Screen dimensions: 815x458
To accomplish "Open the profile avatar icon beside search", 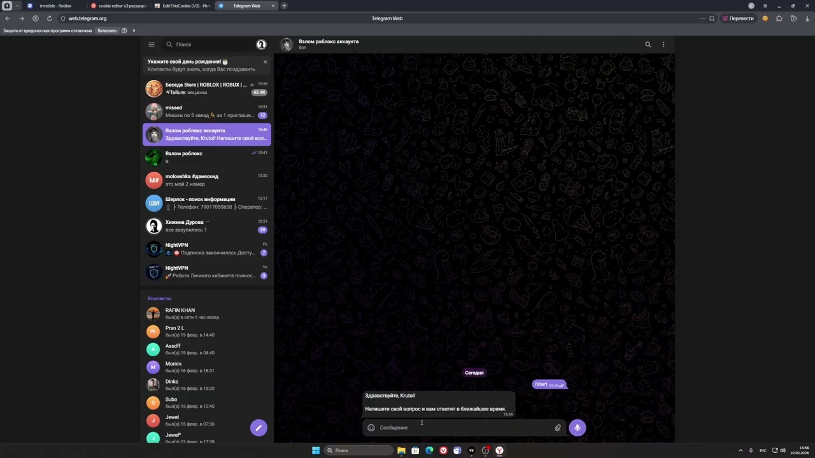I will click(x=261, y=45).
